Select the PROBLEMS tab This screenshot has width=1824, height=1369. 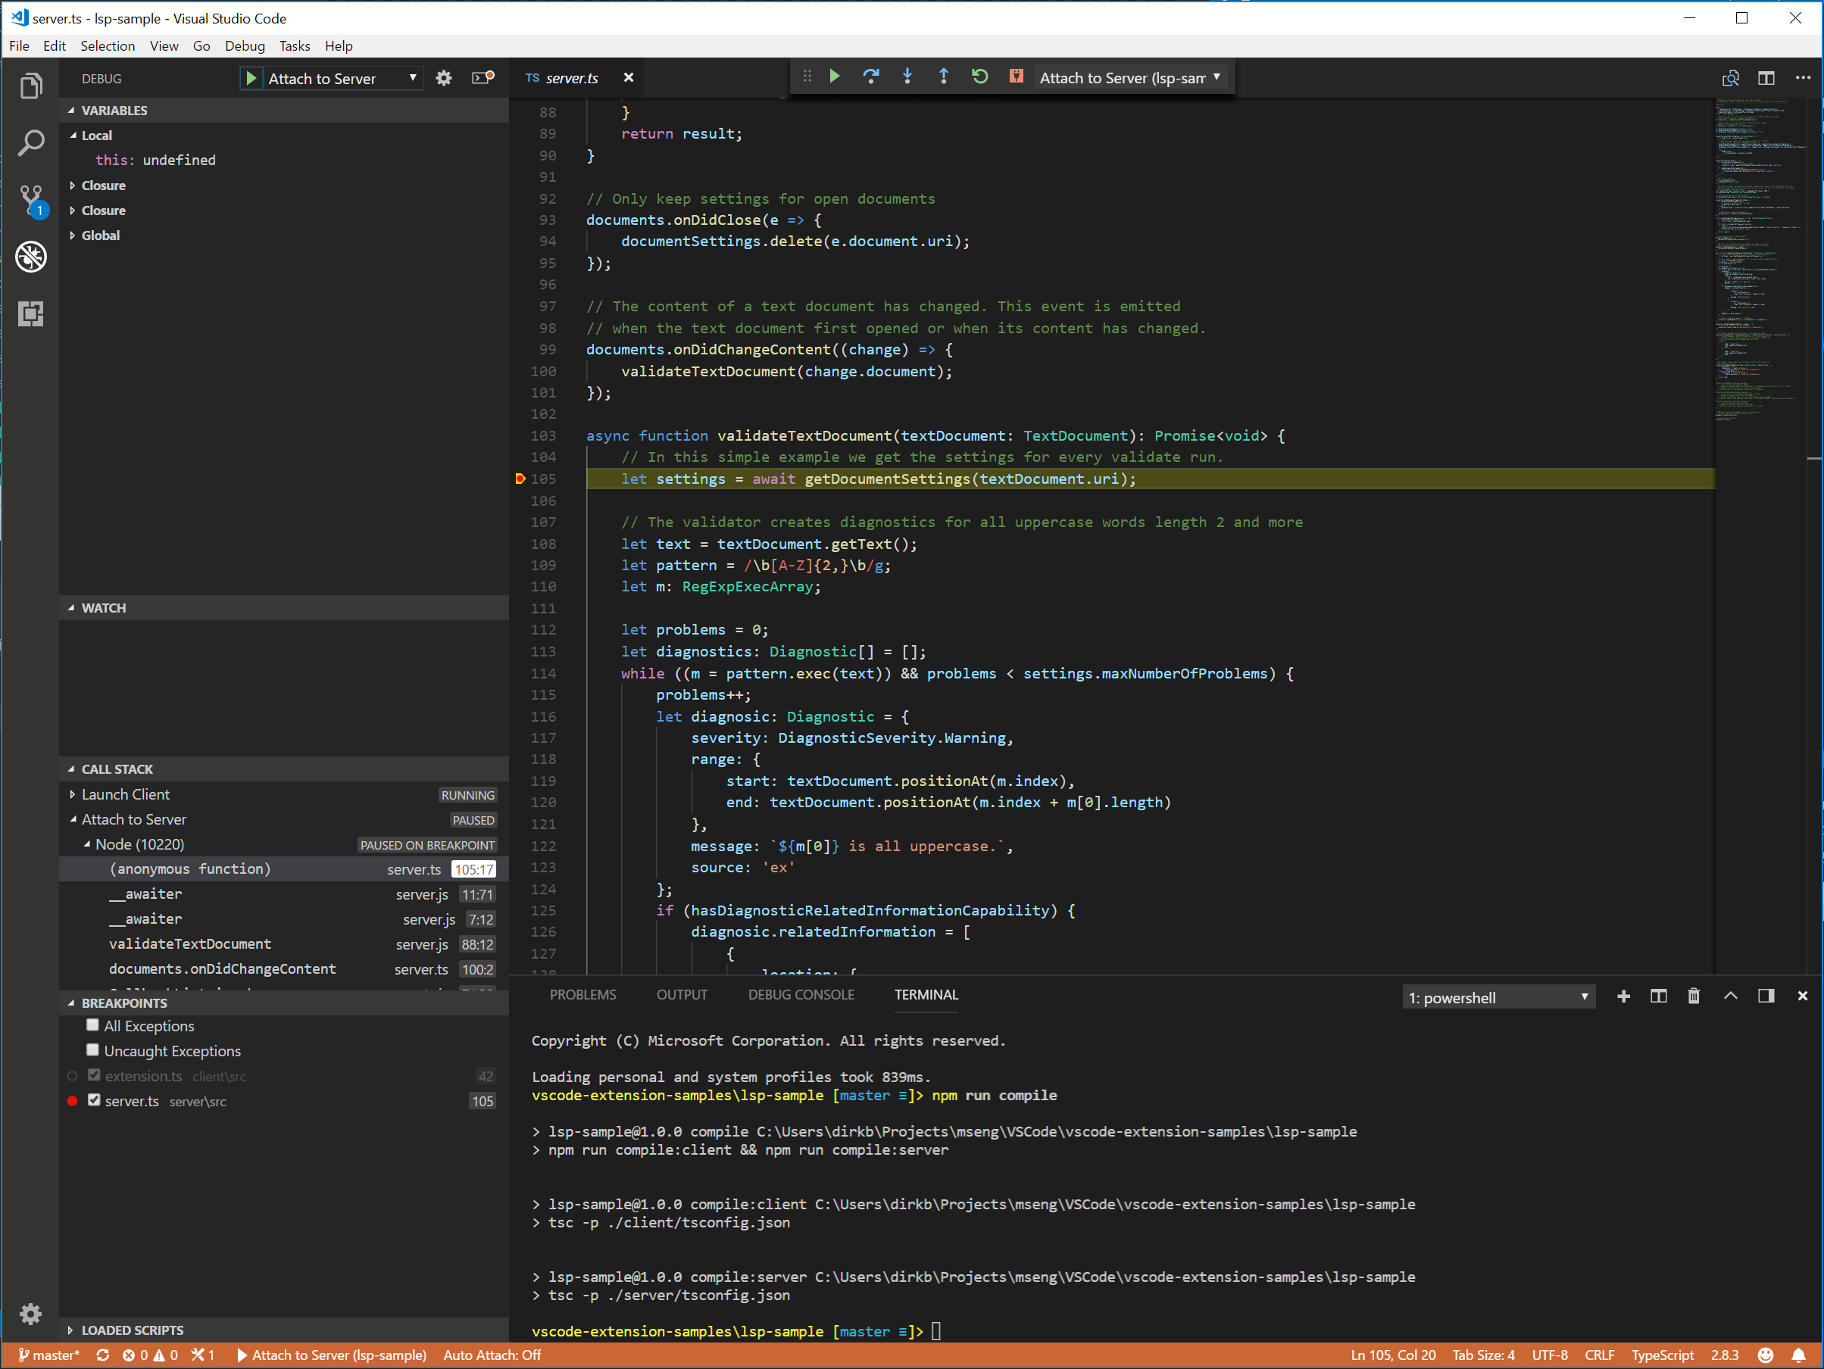(x=584, y=995)
